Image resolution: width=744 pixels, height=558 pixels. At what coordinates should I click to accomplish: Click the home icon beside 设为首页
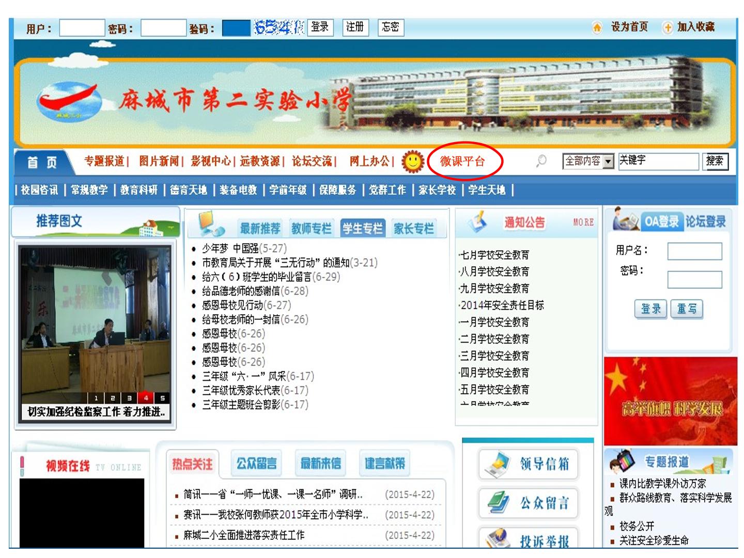pyautogui.click(x=597, y=27)
